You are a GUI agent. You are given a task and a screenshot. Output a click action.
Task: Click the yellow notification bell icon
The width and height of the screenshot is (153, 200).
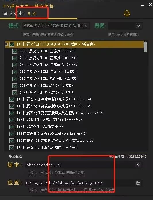127,13
